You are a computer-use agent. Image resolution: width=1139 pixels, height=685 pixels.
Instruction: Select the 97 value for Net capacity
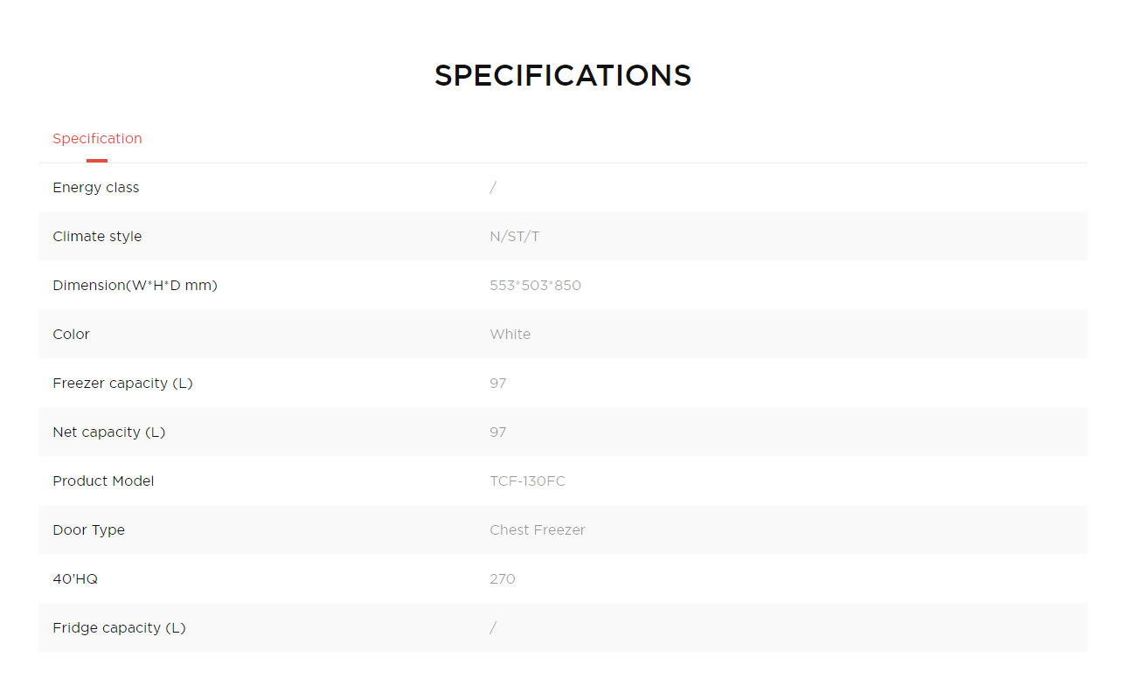click(x=498, y=432)
